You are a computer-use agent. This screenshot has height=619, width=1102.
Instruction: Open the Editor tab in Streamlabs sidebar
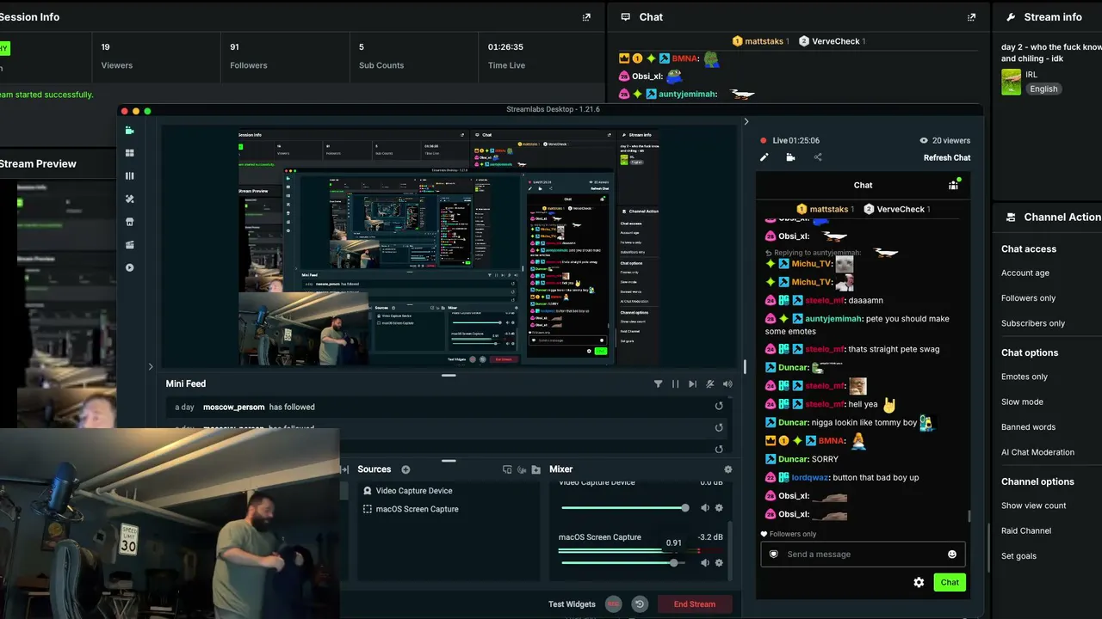click(130, 131)
